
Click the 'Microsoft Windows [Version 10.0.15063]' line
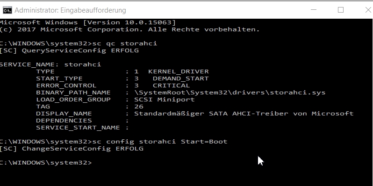pyautogui.click(x=88, y=22)
